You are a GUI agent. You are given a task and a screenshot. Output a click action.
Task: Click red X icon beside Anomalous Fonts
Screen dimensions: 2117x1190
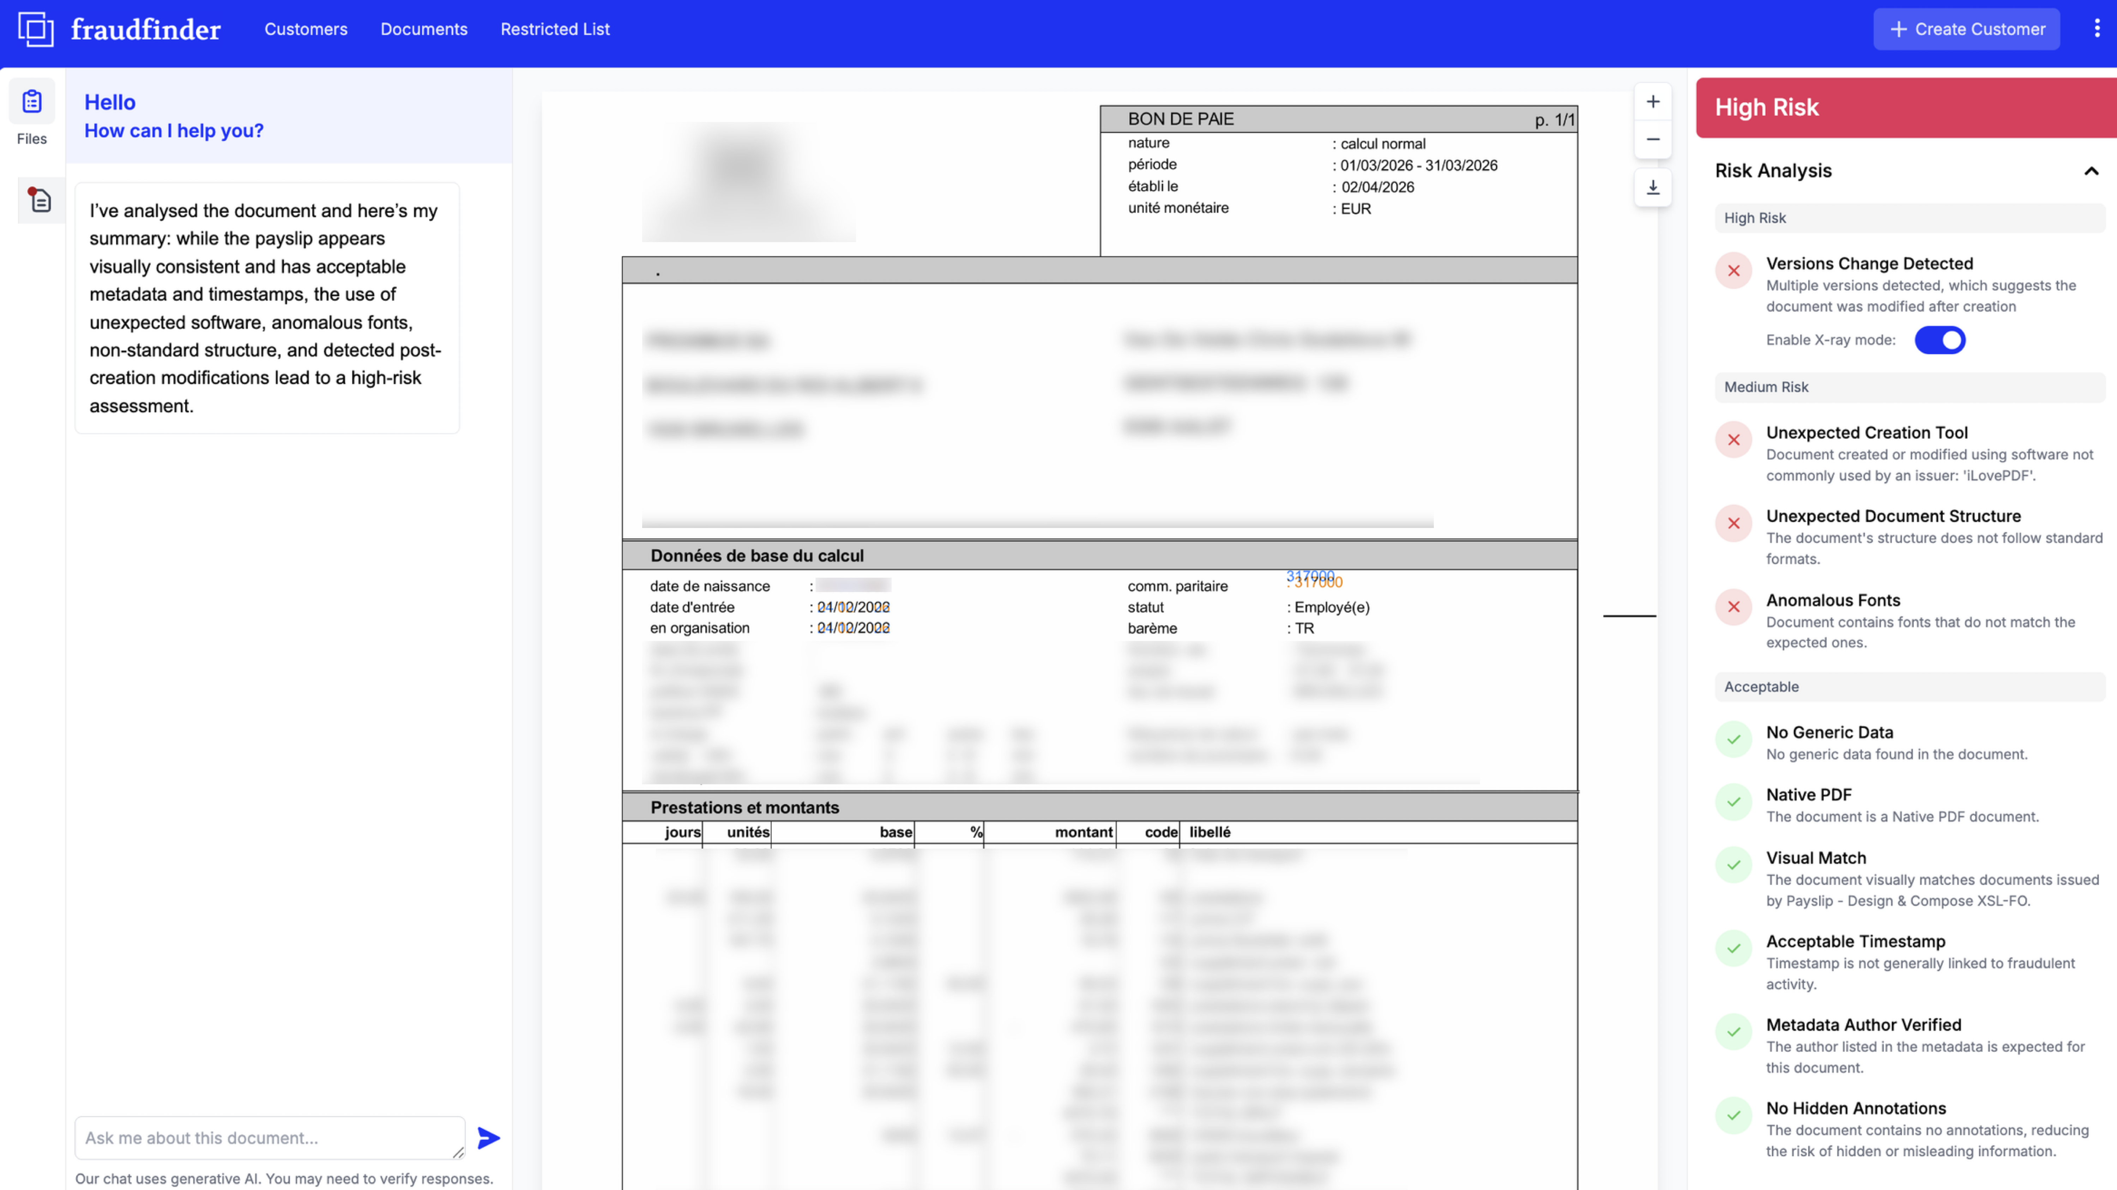[1733, 608]
